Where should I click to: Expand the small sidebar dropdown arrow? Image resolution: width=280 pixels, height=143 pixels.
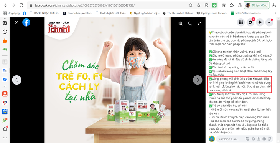click(x=5, y=86)
